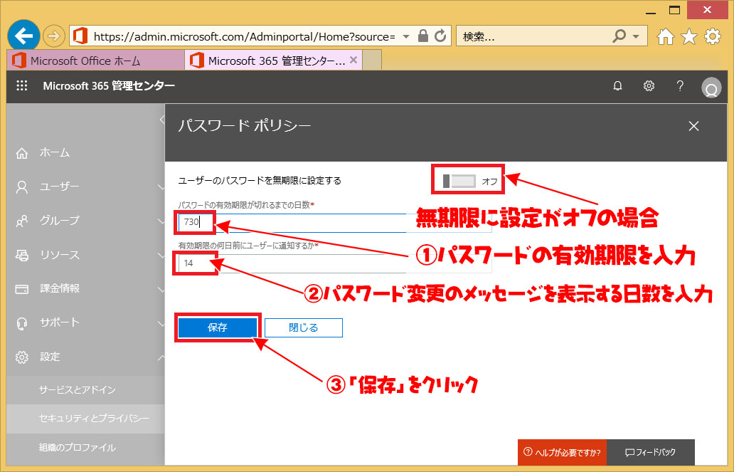Viewport: 734px width, 472px height.
Task: Click the フィードバック button
Action: tap(651, 452)
